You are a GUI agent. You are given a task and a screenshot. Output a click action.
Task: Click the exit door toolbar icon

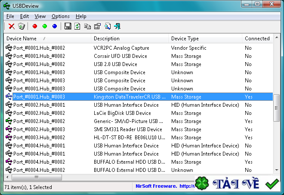pos(117,27)
